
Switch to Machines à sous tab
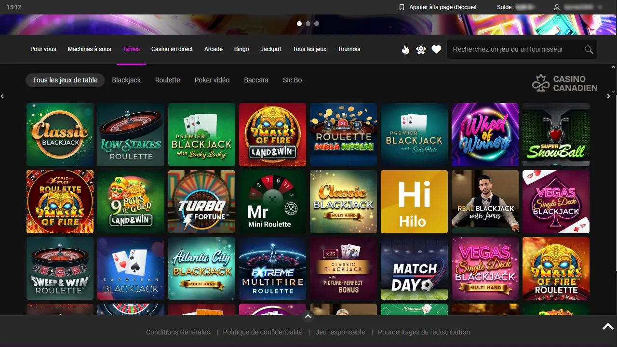(89, 49)
